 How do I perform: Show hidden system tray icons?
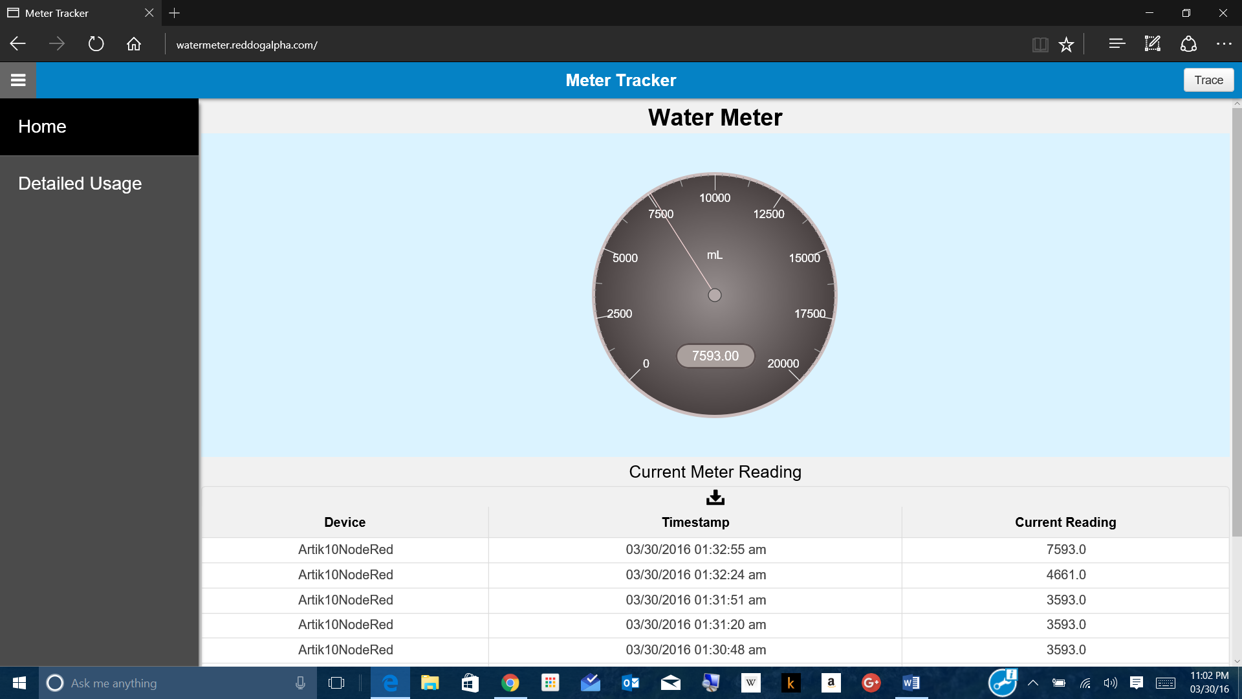(x=1033, y=683)
